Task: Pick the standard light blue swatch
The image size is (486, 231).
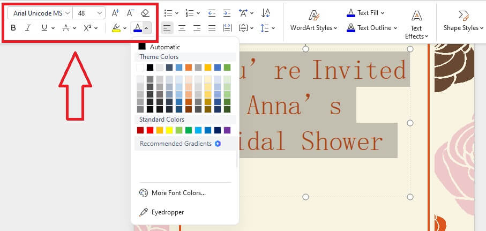Action: (198, 130)
